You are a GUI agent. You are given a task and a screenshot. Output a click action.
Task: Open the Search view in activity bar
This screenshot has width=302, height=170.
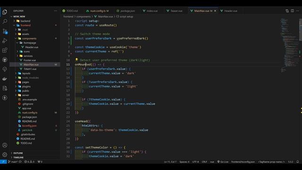5,21
